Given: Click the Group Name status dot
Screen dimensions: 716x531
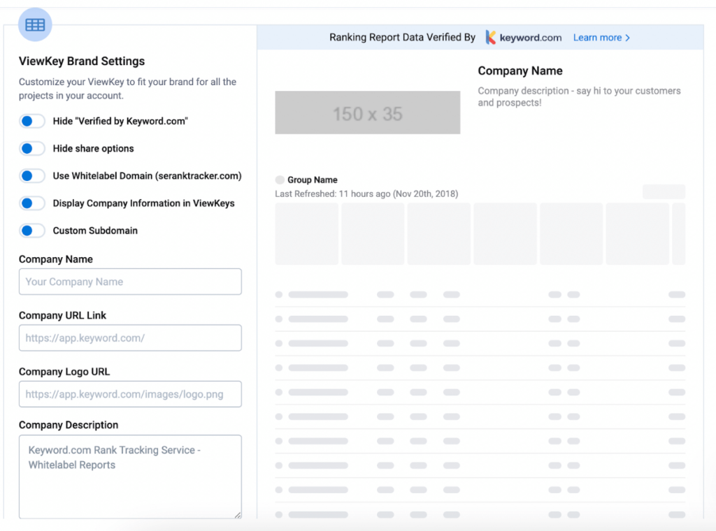Looking at the screenshot, I should pyautogui.click(x=280, y=180).
